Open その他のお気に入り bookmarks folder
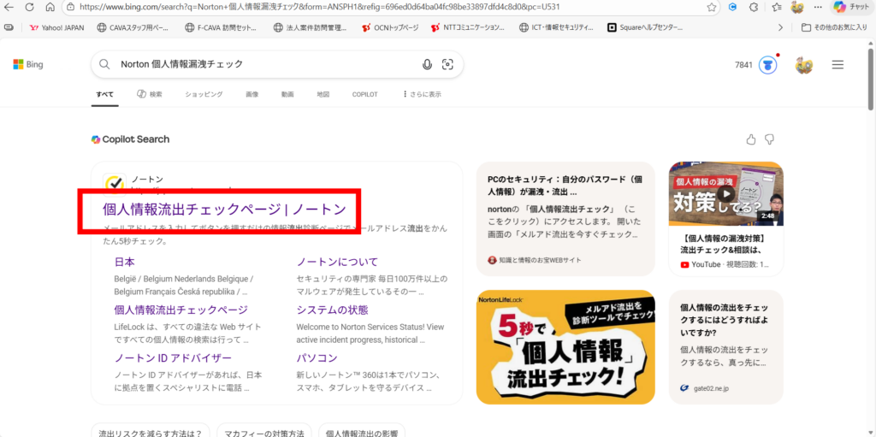Screen dimensions: 876x437 pyautogui.click(x=836, y=27)
